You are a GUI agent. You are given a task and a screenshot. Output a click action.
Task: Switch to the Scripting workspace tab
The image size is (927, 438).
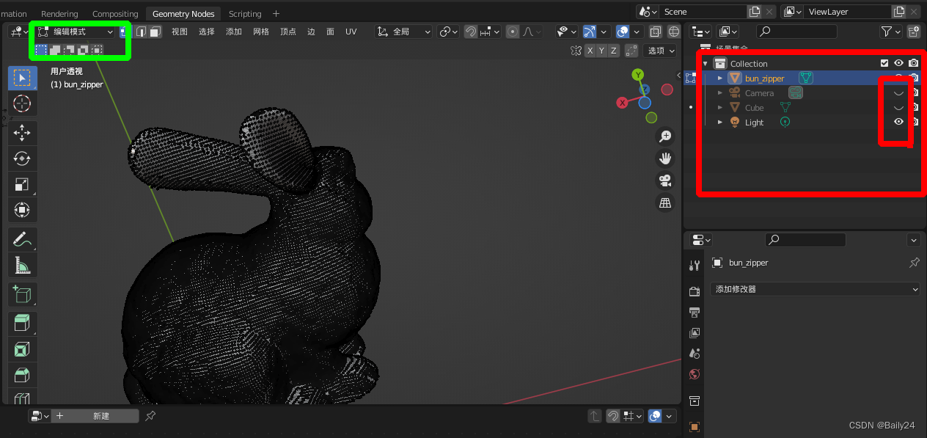click(245, 14)
